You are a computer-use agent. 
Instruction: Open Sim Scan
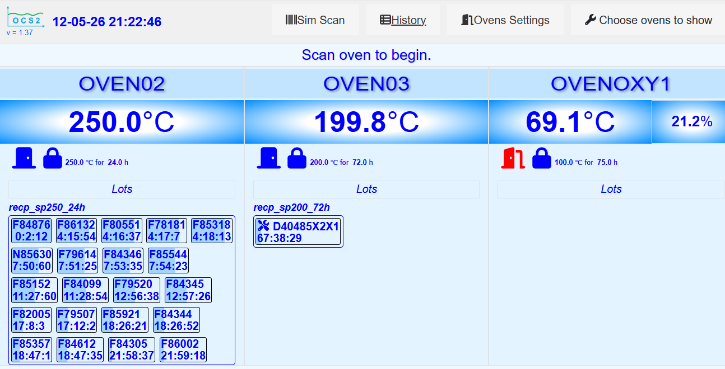(x=315, y=20)
